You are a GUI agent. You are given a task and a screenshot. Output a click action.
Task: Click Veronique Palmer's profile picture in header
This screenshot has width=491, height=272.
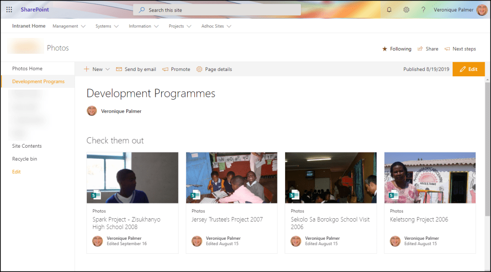pos(481,10)
